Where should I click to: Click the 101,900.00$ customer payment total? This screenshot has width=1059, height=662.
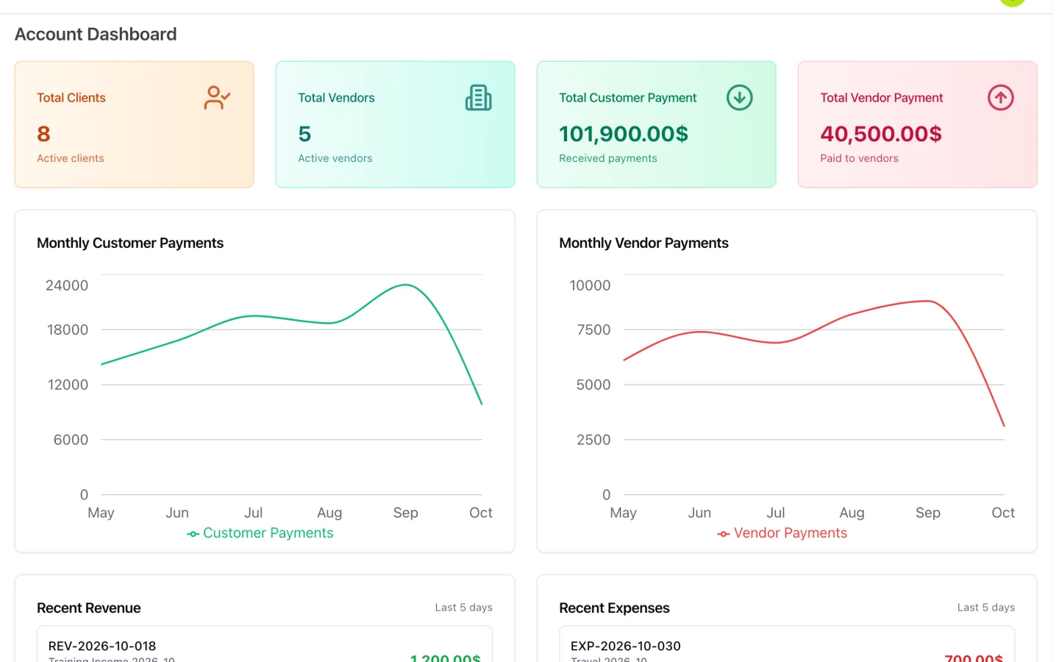tap(624, 134)
